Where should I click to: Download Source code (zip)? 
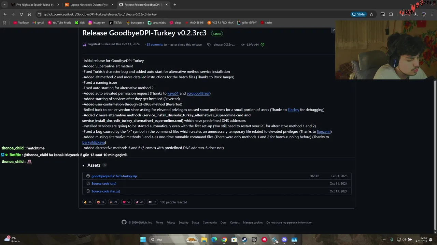[104, 183]
